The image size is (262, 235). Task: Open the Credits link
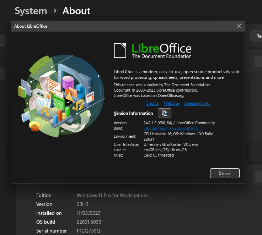[x=152, y=103]
